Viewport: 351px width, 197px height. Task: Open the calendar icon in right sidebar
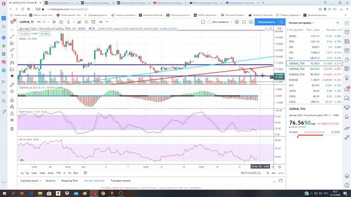pos(347,68)
